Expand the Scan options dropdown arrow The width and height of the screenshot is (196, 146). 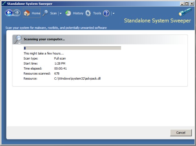click(61, 13)
